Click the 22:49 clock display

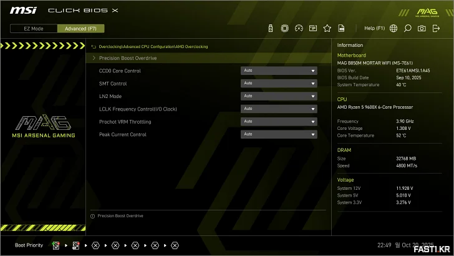tap(384, 245)
